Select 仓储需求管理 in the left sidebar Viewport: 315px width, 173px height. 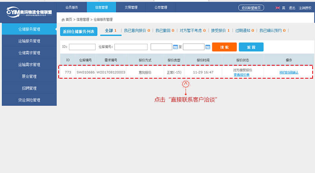[29, 53]
